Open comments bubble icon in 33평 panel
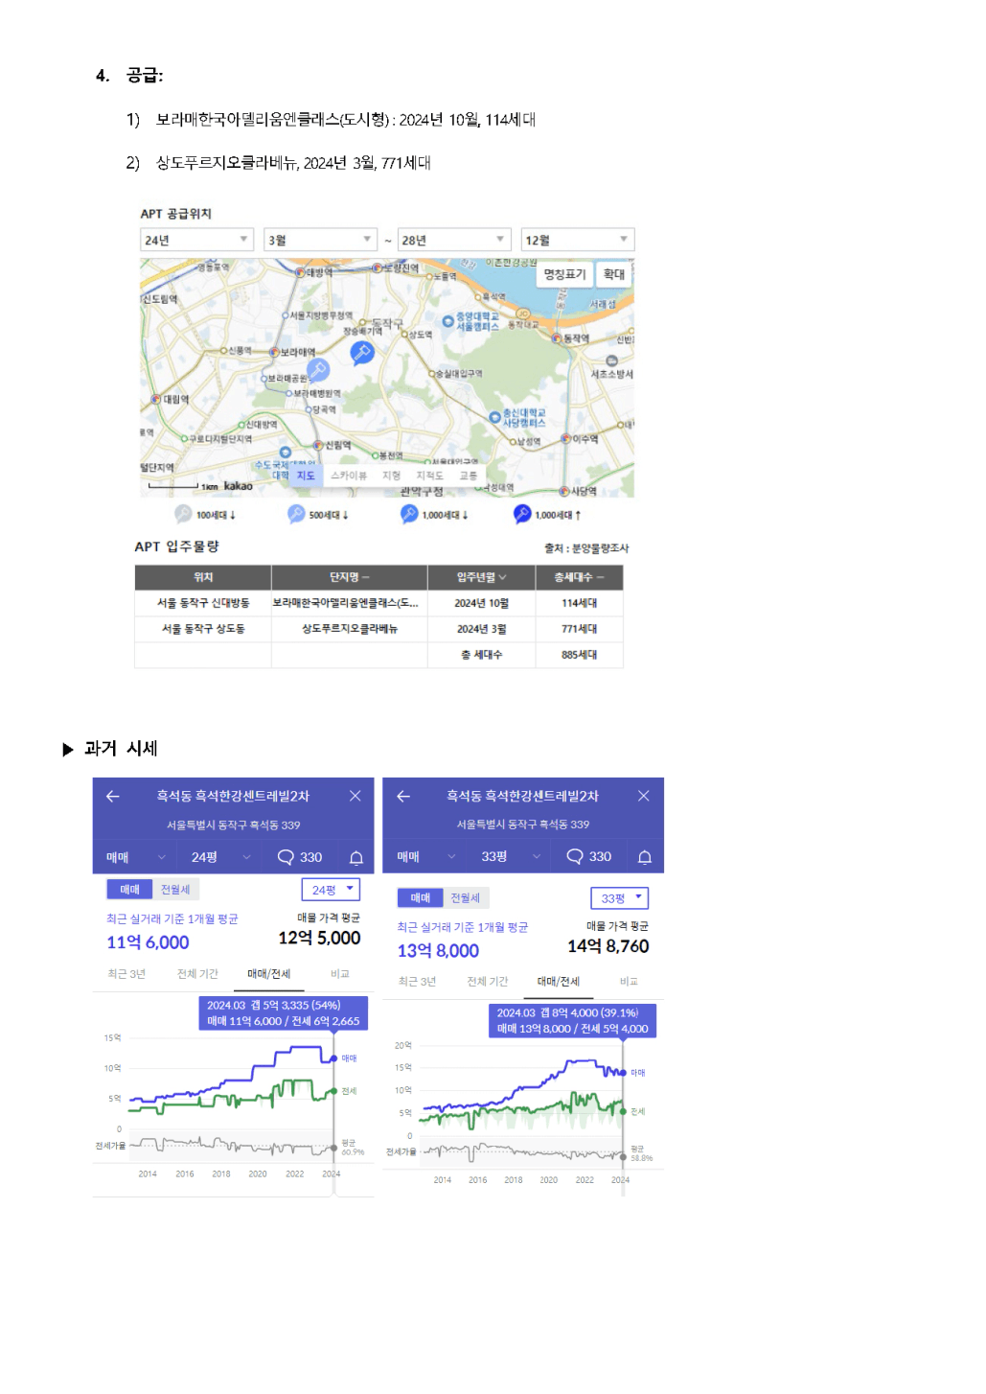986x1394 pixels. (x=575, y=856)
